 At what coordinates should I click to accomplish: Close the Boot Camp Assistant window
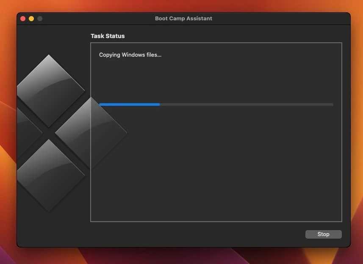pos(23,19)
